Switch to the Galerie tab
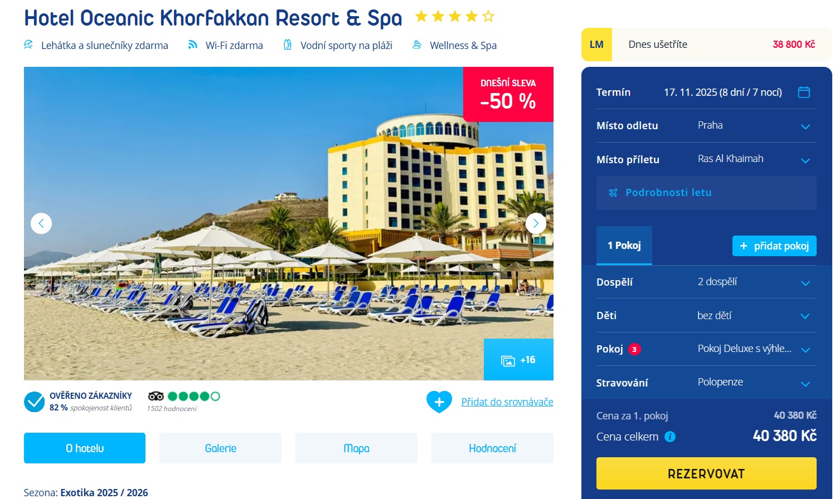Screen dimensions: 840x499 221,448
